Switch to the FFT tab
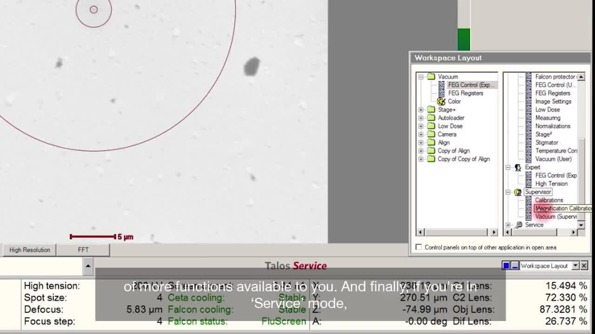Image resolution: width=595 pixels, height=334 pixels. (x=83, y=250)
